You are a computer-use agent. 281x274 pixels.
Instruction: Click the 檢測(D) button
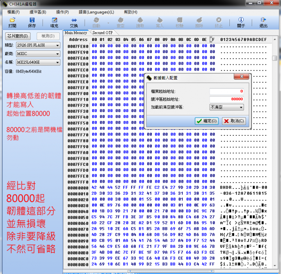48,36
